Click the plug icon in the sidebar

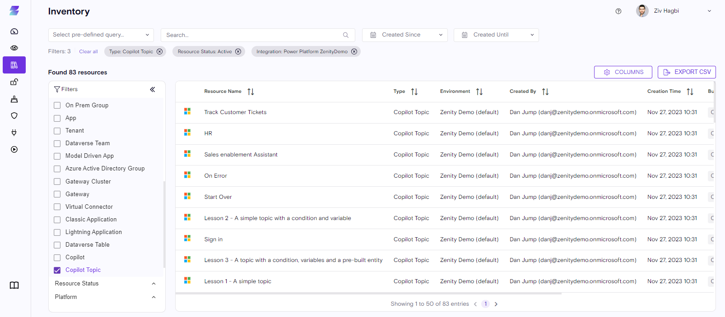pos(14,133)
